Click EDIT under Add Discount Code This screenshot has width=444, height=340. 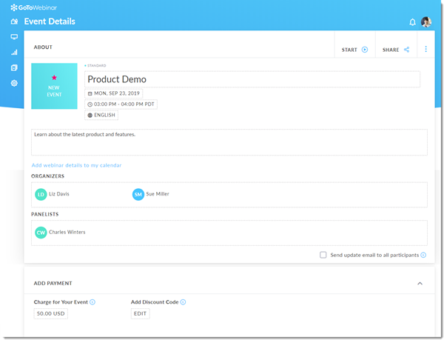tap(140, 313)
